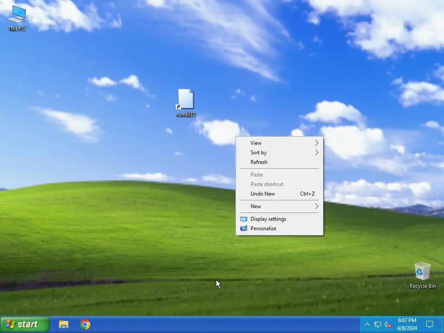Launch Google Chrome from the taskbar
The width and height of the screenshot is (444, 333).
pyautogui.click(x=85, y=324)
